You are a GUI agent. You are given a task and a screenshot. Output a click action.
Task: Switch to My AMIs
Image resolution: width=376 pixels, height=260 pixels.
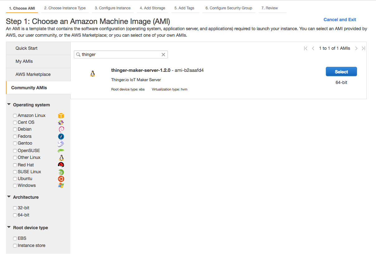38,61
